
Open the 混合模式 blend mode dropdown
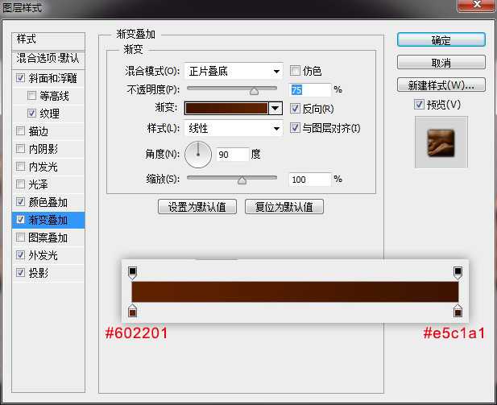coord(234,72)
